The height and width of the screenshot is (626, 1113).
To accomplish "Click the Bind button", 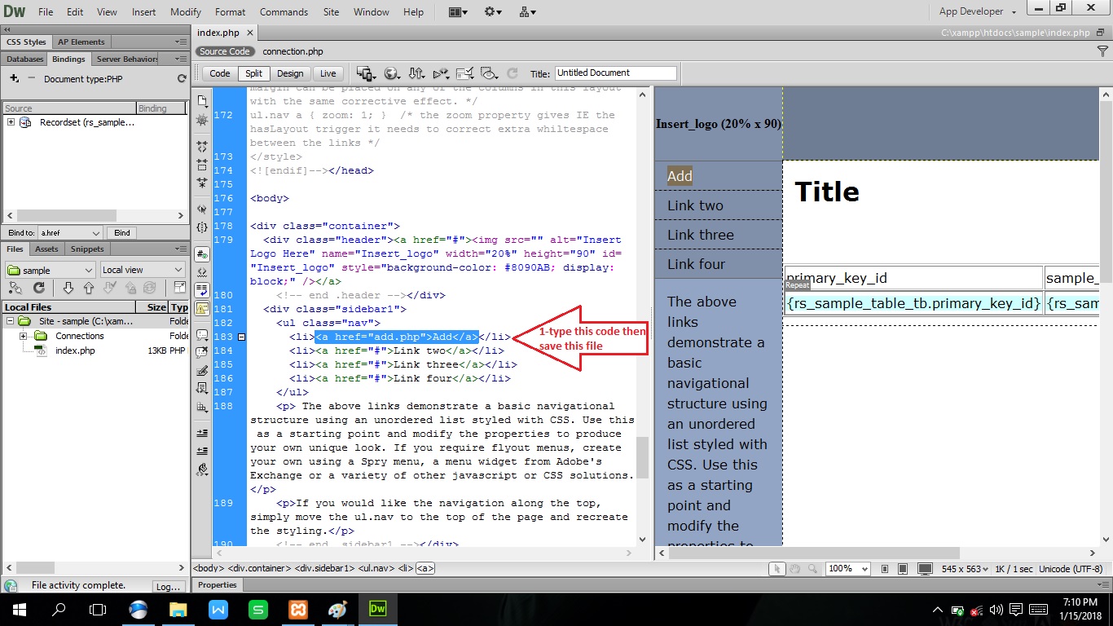I will (122, 233).
